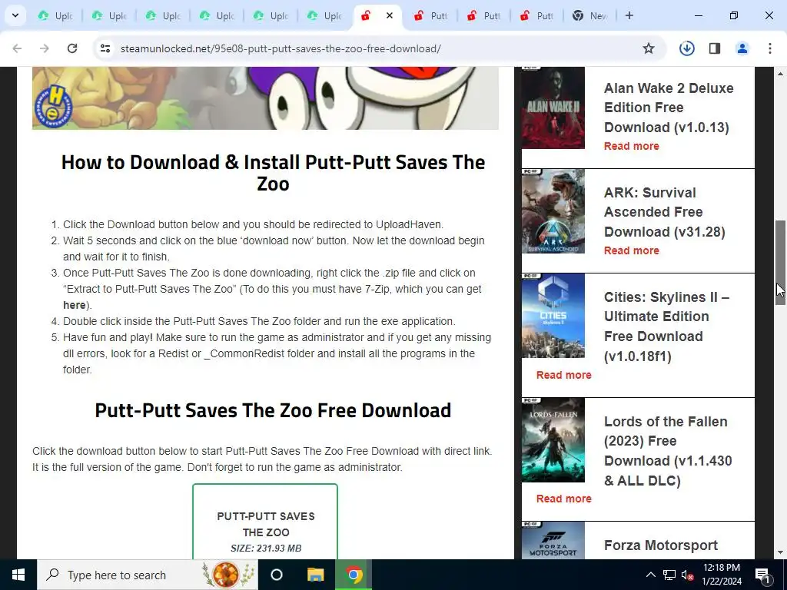
Task: Open the Forza Motorsport title link
Action: [x=660, y=545]
